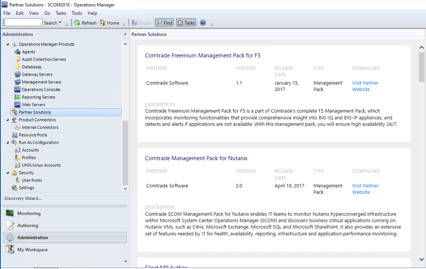
Task: Select the UNIX/Linux Accounts node
Action: click(x=41, y=165)
